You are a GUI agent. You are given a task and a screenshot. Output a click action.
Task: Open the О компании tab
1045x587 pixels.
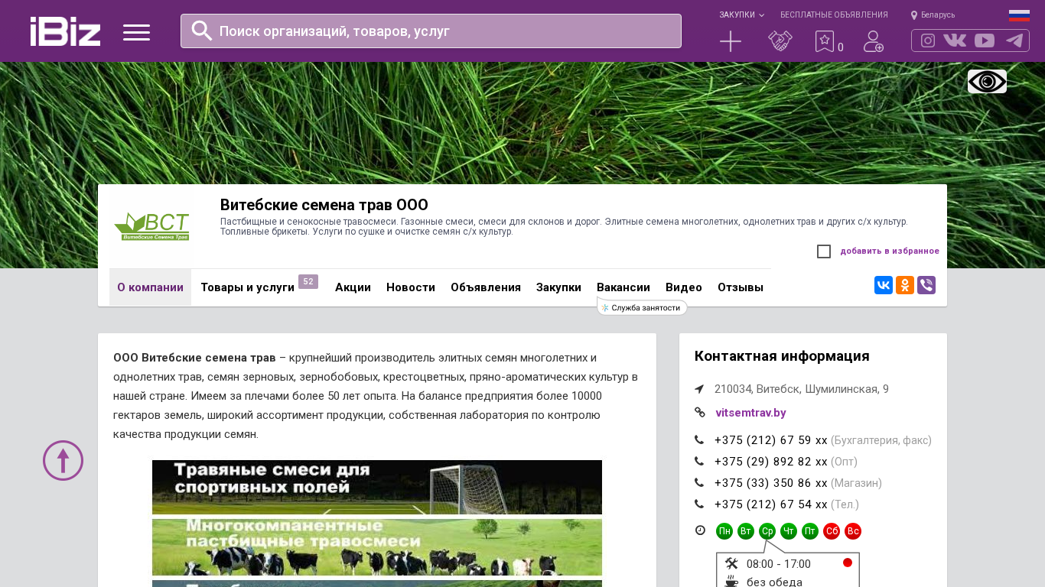[x=150, y=287]
